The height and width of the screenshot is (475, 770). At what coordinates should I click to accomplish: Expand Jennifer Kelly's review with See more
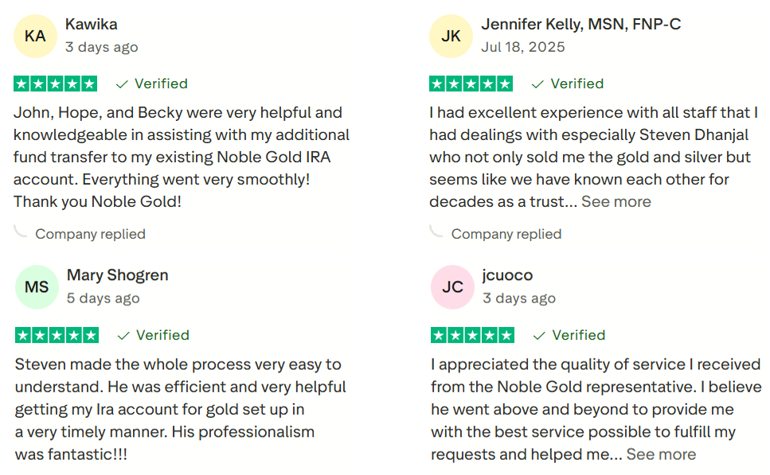point(616,202)
